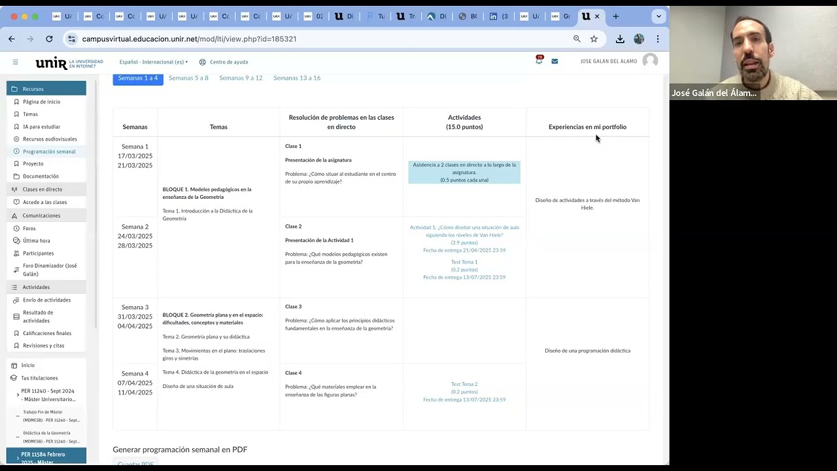Open the Chrome profile avatar

(639, 39)
